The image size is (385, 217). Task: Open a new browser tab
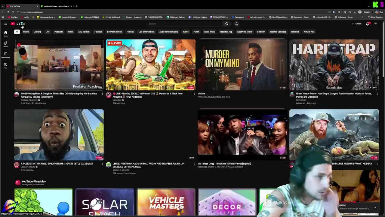click(76, 6)
